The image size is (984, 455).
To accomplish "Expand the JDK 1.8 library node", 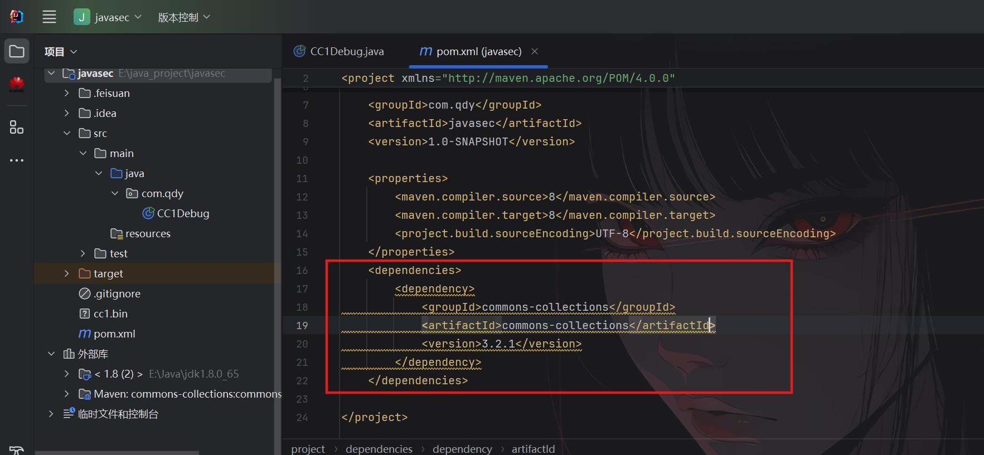I will [67, 374].
